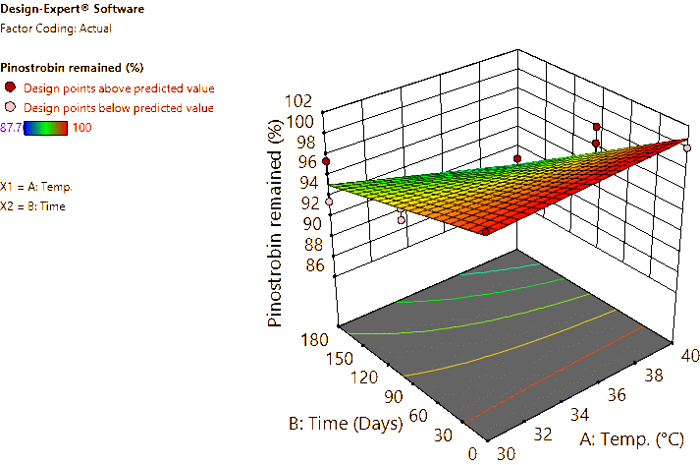Click 'Design points above predicted value' legend text
Viewport: 700px width, 465px height.
tap(119, 87)
